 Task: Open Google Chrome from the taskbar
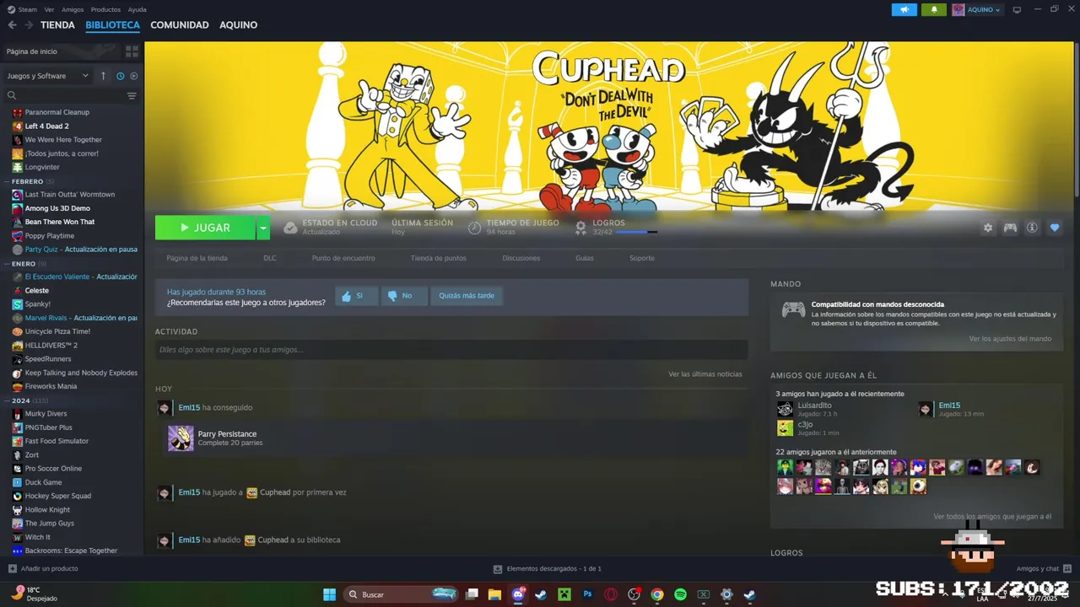(x=657, y=594)
